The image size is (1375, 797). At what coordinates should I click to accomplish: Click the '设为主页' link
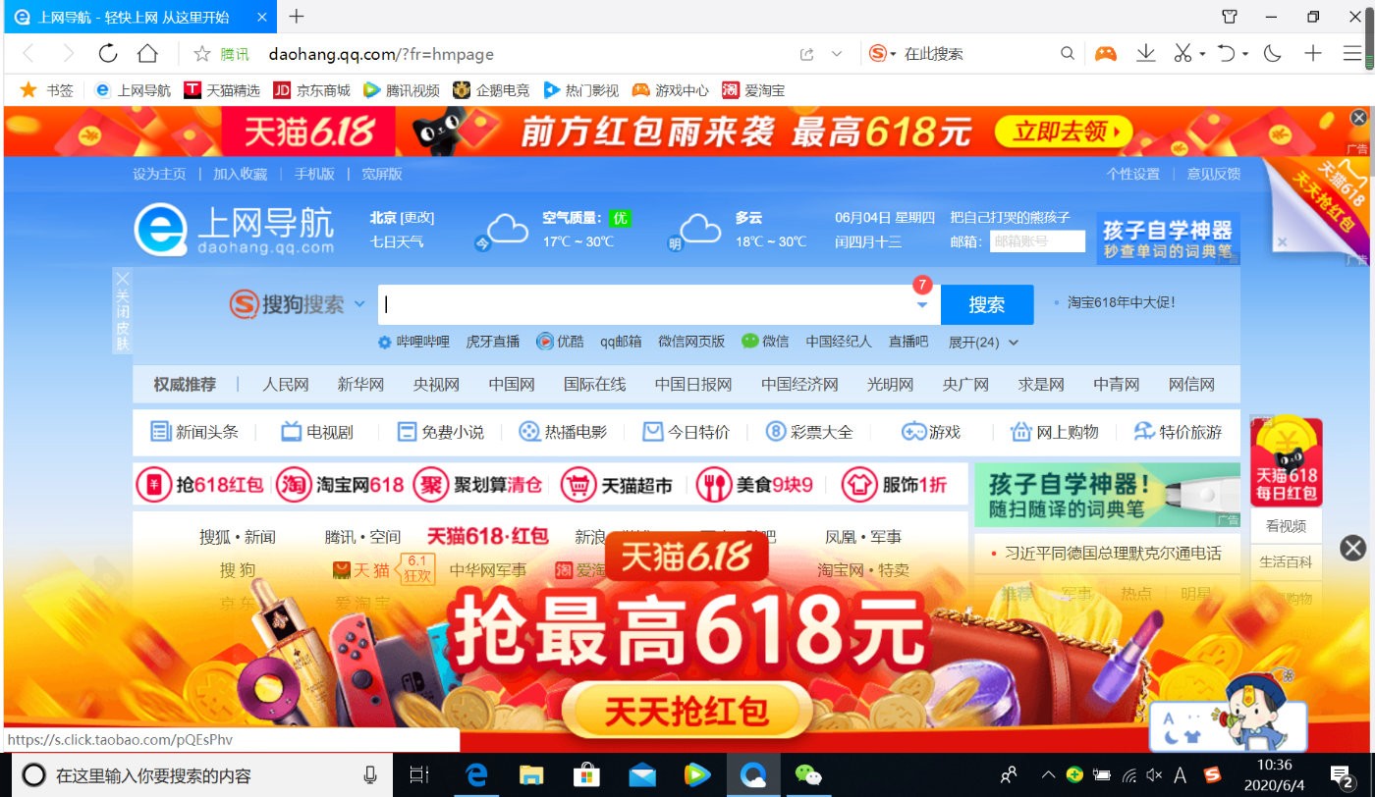(x=159, y=174)
